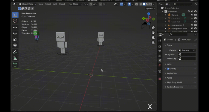
Task: Open the outliner filter funnel icon
Action: (196, 4)
